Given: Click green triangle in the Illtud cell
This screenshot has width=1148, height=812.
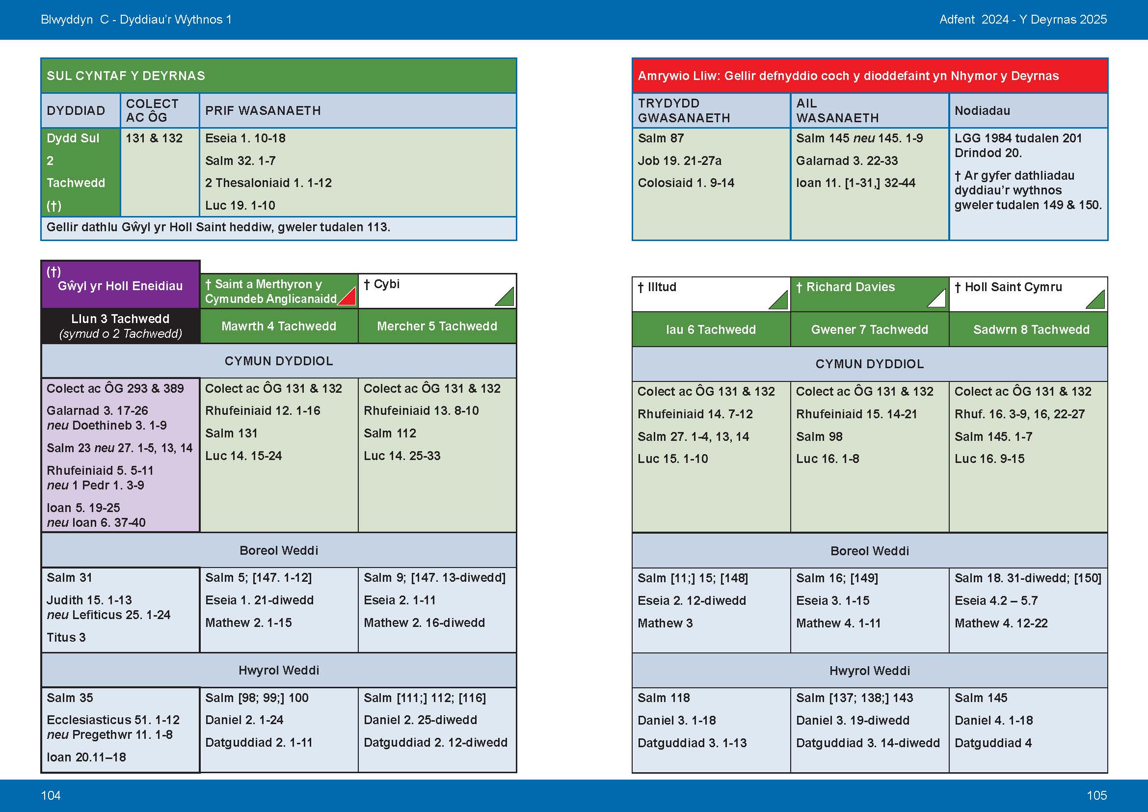Looking at the screenshot, I should pos(780,302).
